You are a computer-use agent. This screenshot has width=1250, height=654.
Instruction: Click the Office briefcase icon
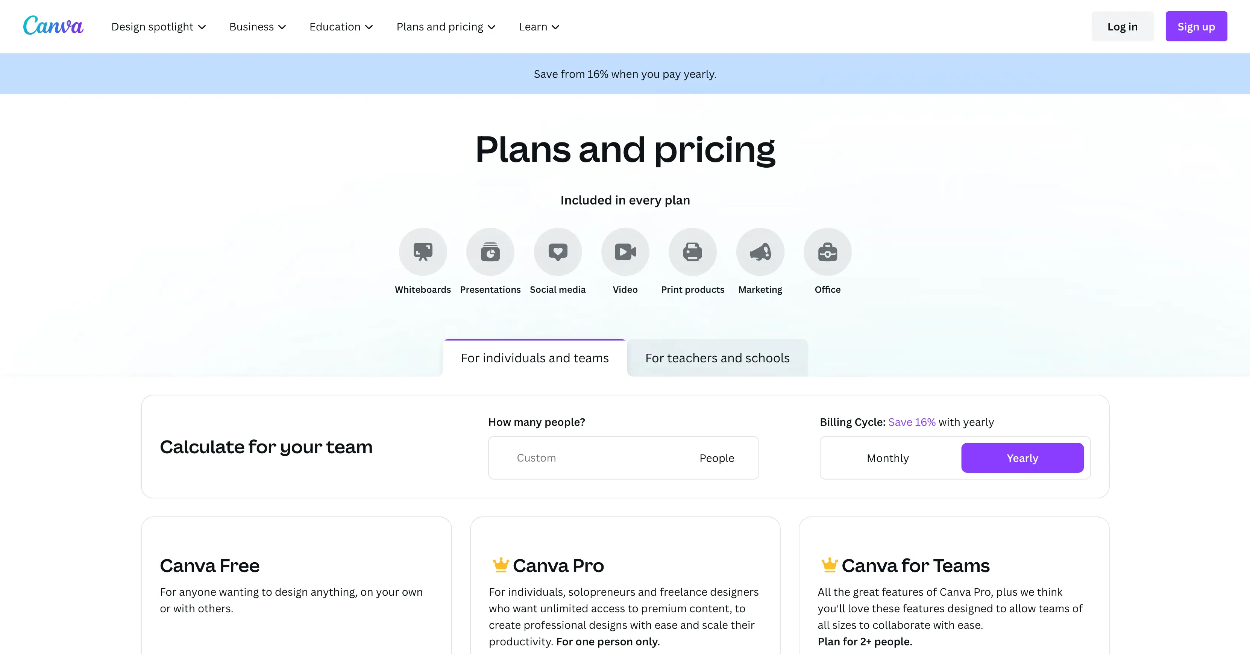point(827,252)
